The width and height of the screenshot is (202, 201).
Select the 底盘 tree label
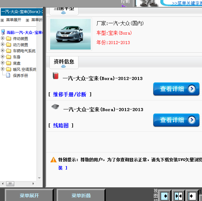point(17,63)
